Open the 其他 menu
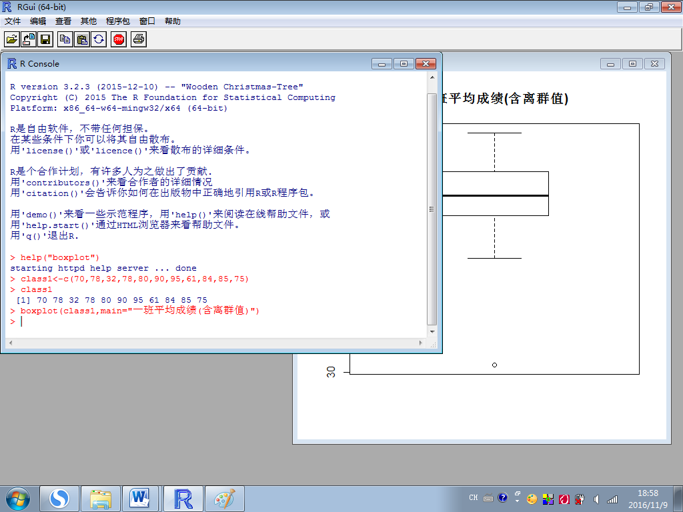The width and height of the screenshot is (683, 512). 89,21
